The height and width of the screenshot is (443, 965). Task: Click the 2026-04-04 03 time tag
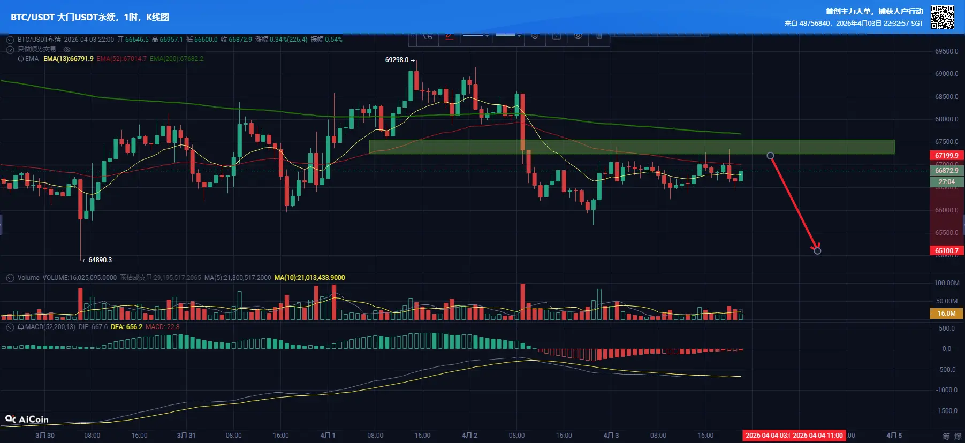767,436
